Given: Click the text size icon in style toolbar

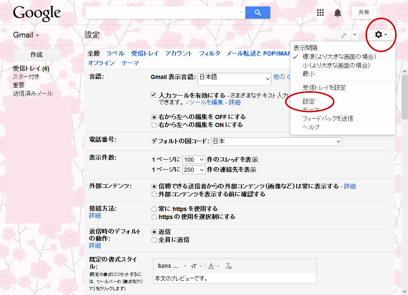Looking at the screenshot, I should pos(196,266).
